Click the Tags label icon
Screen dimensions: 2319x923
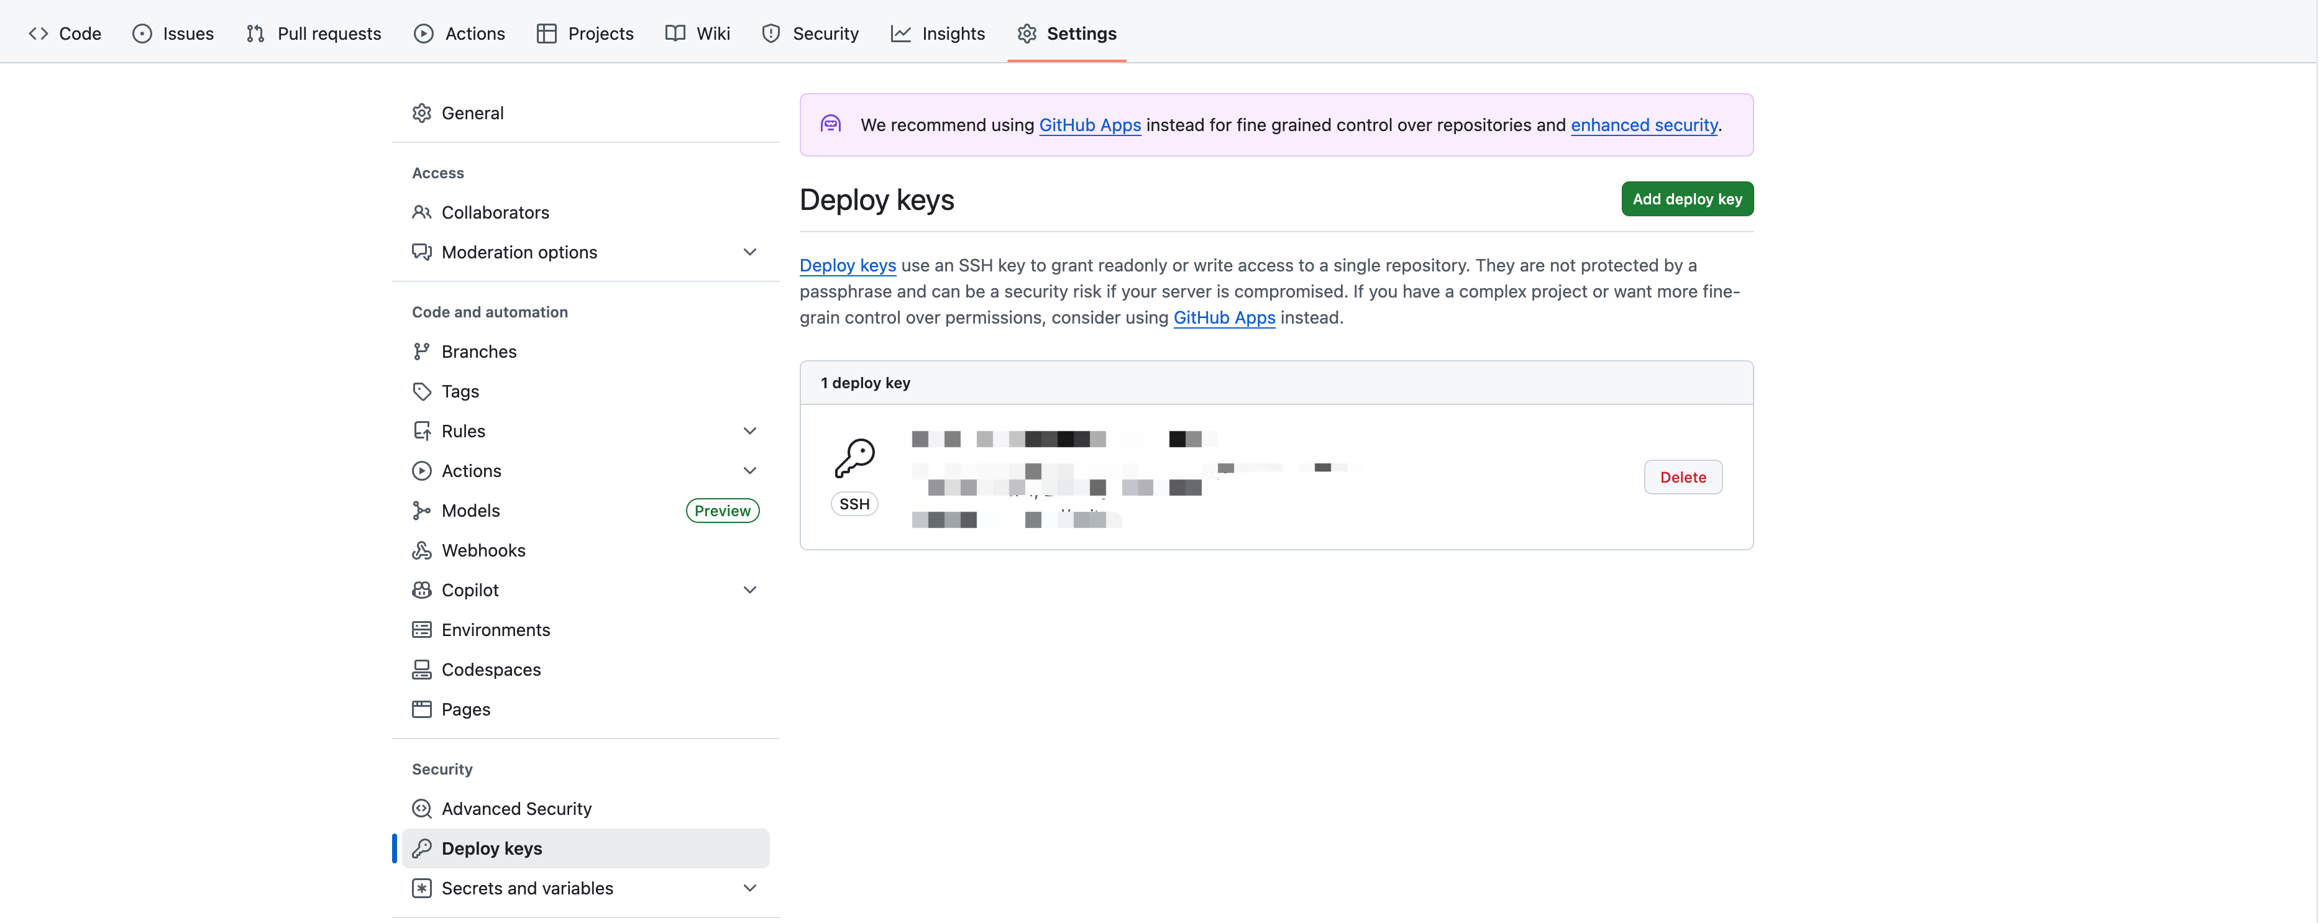(x=421, y=391)
